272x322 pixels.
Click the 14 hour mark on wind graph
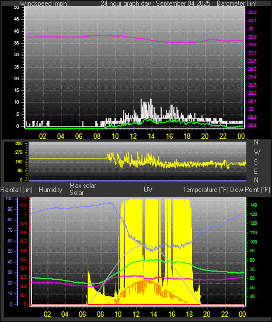[151, 136]
